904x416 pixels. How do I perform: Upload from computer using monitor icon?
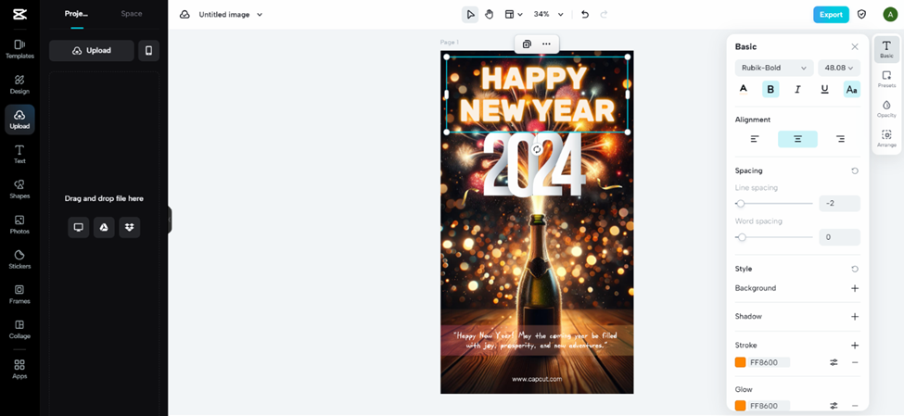(x=79, y=228)
